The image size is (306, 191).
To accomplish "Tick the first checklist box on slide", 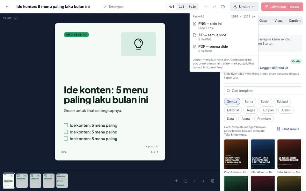I will pyautogui.click(x=66, y=125).
